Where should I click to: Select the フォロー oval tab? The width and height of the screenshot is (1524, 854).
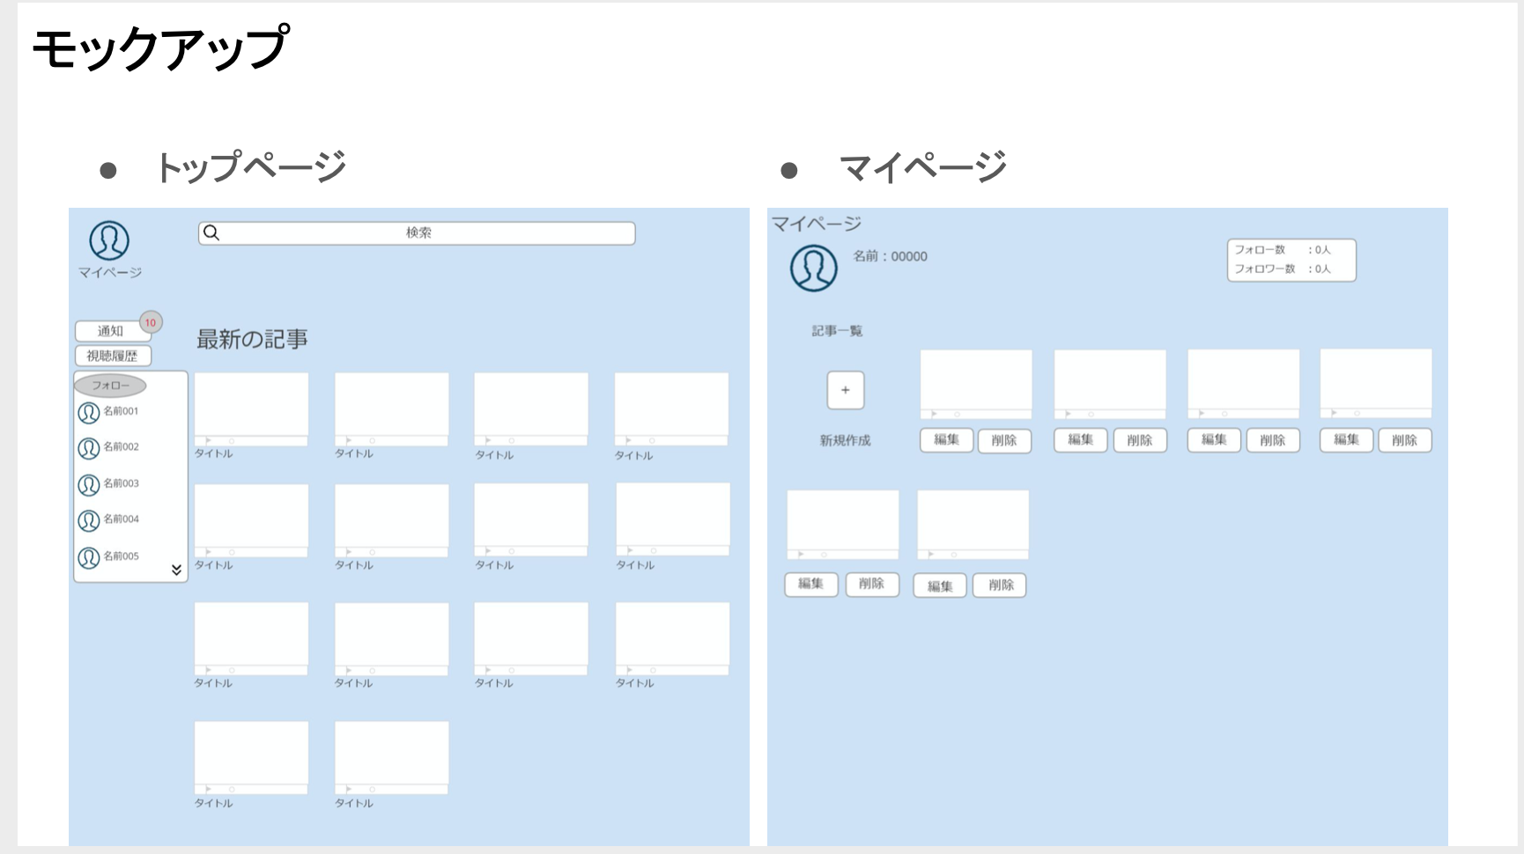click(110, 386)
